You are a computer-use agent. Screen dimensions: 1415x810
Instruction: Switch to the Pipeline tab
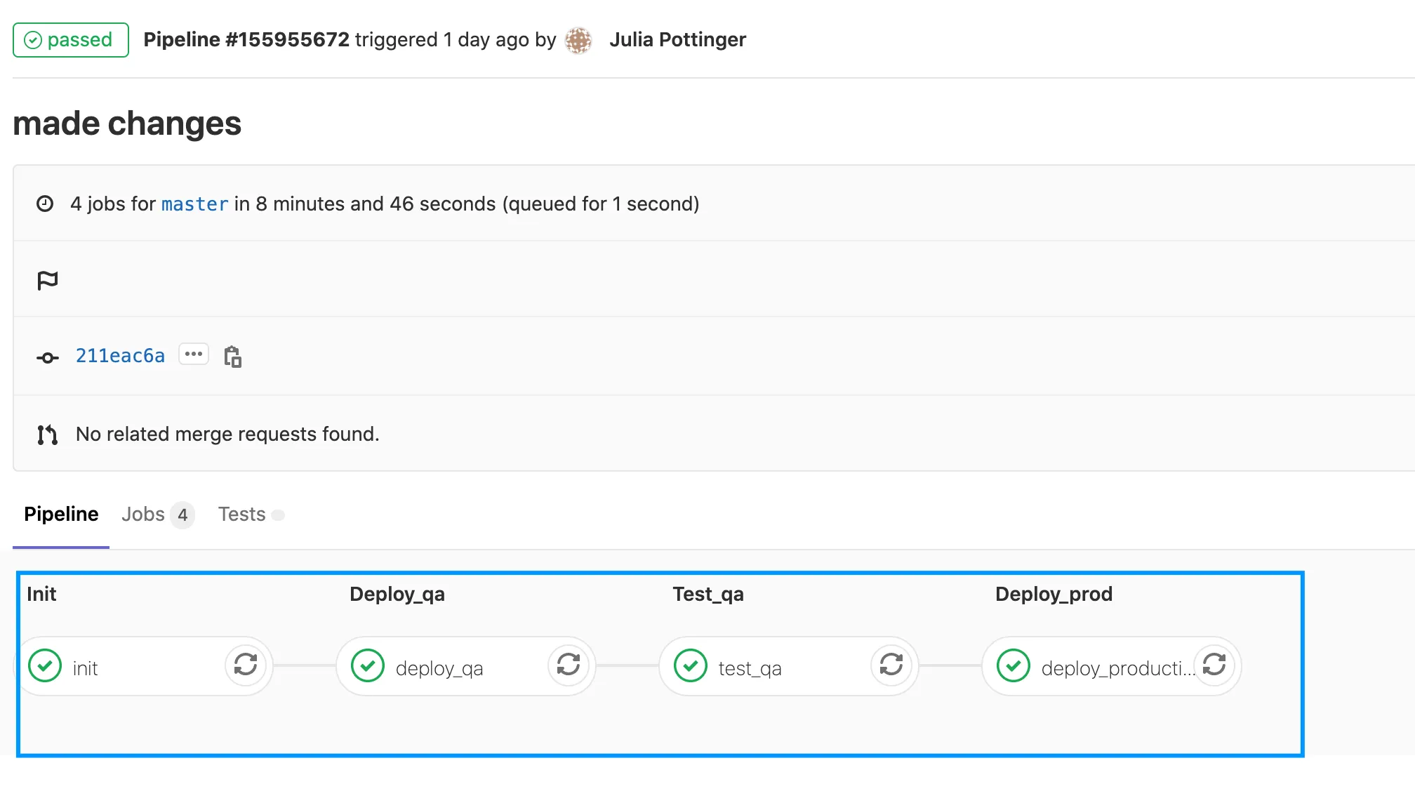point(61,514)
